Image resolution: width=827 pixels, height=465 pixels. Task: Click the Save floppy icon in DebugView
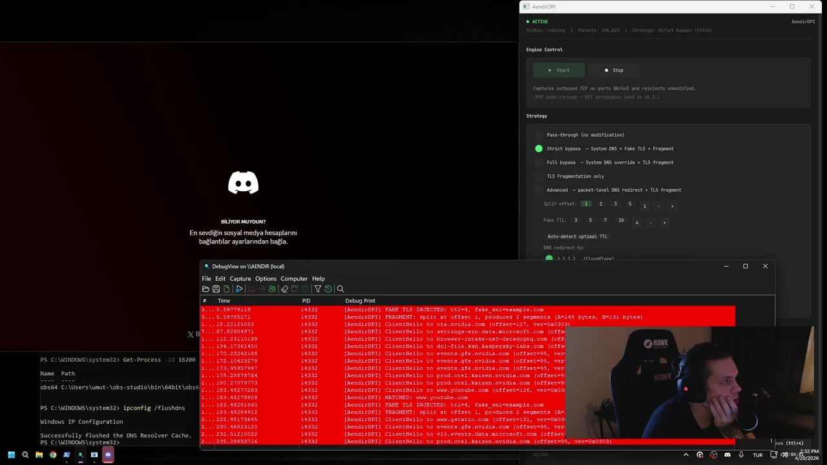216,289
